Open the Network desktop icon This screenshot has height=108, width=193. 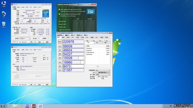4,14
